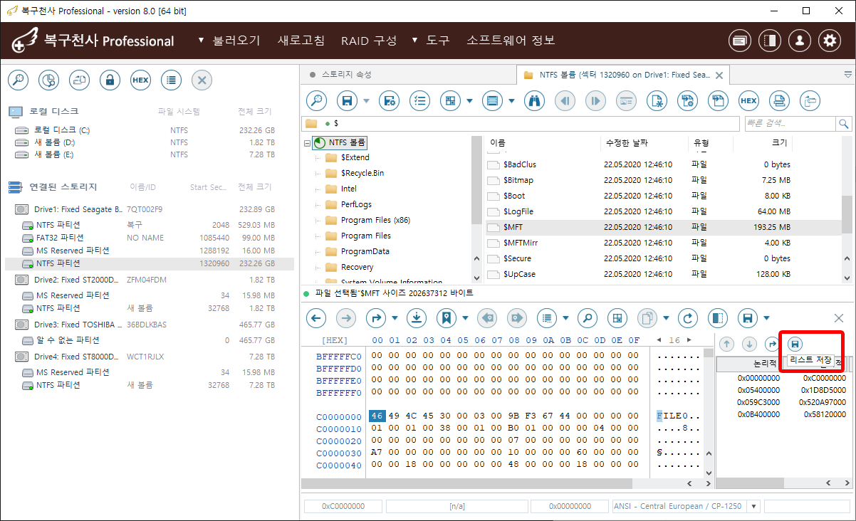The width and height of the screenshot is (856, 521).
Task: Click the up arrow above the fragment list
Action: [x=726, y=344]
